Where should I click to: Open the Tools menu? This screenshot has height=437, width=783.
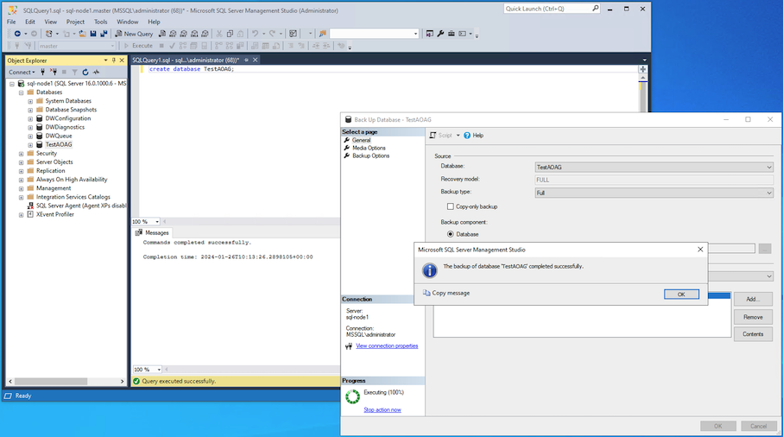[x=101, y=22]
